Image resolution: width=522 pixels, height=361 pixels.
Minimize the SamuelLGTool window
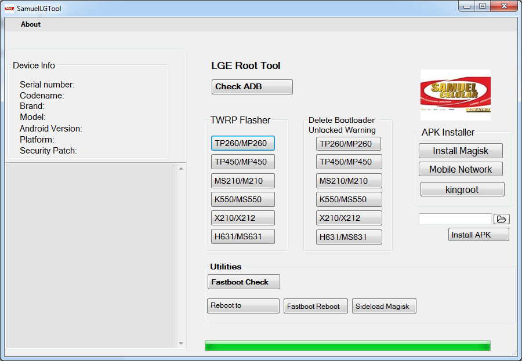tap(467, 6)
